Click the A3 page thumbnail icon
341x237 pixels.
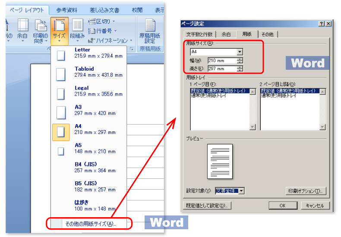click(61, 112)
